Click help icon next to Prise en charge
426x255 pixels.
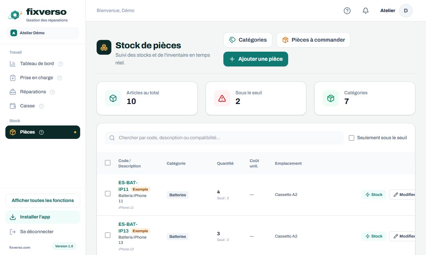[59, 78]
